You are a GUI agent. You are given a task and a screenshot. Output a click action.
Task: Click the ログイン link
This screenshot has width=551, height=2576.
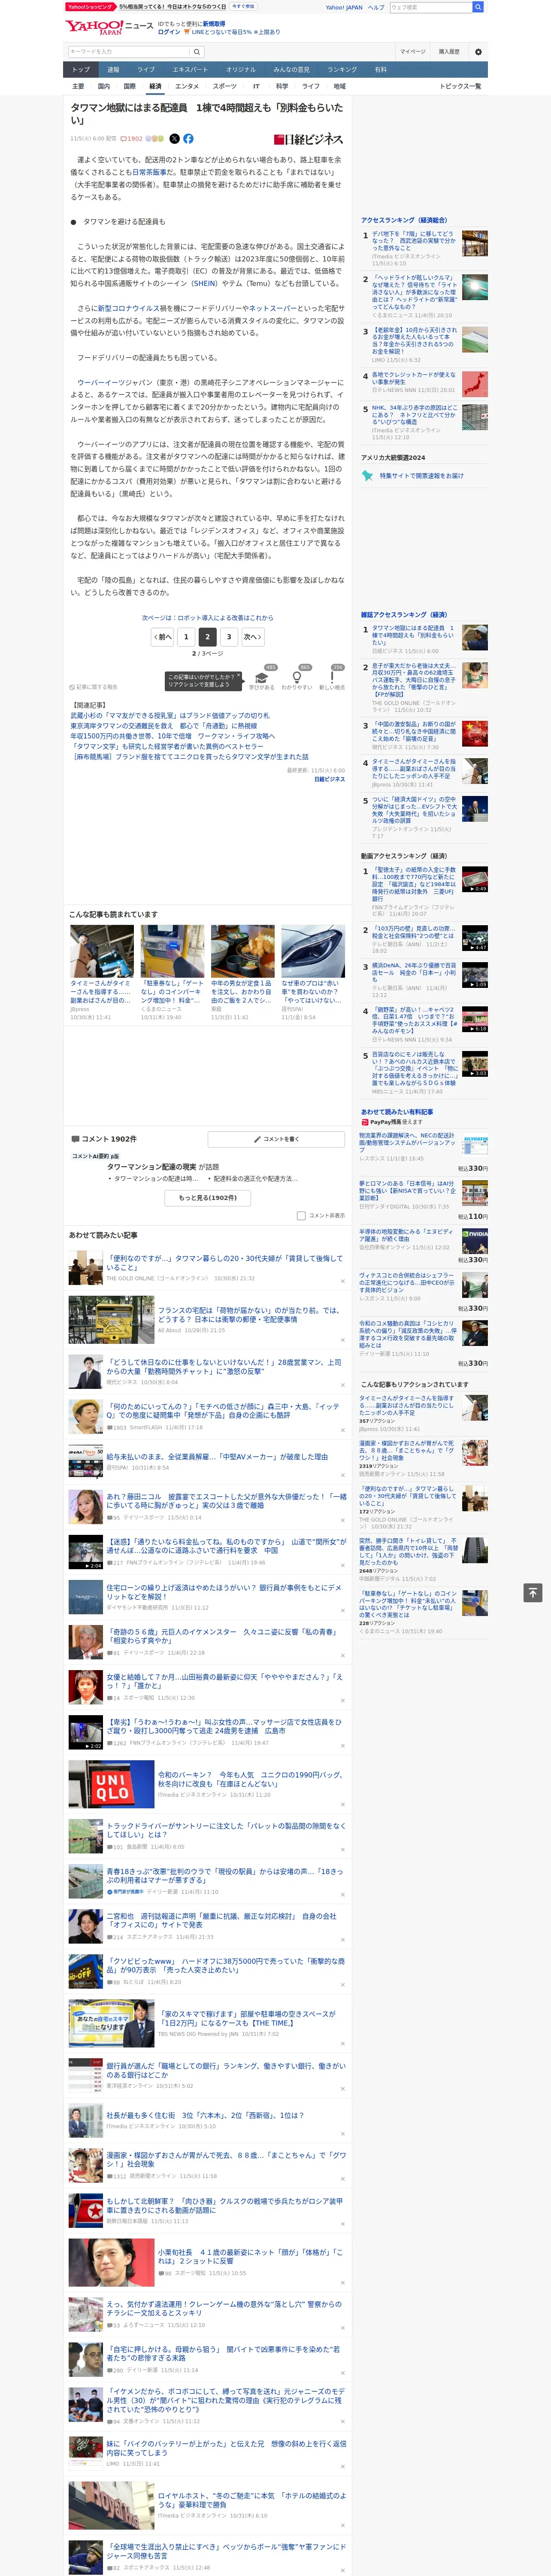[x=169, y=32]
